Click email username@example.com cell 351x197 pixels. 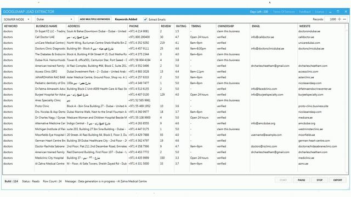tap(266, 135)
